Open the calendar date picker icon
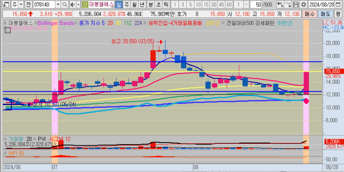The image size is (344, 172). point(340,4)
